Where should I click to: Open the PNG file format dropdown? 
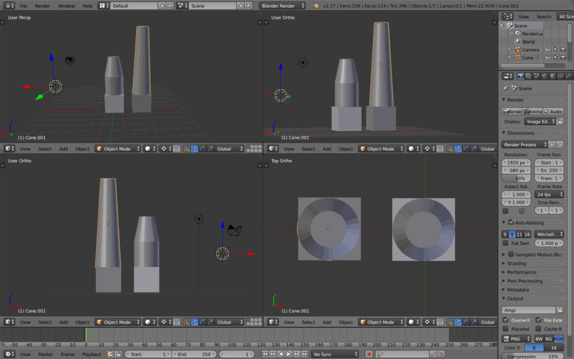pos(516,339)
